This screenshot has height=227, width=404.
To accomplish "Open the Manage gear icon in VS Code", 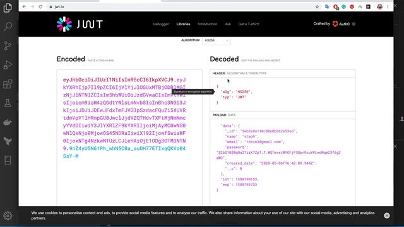I will tap(8, 216).
